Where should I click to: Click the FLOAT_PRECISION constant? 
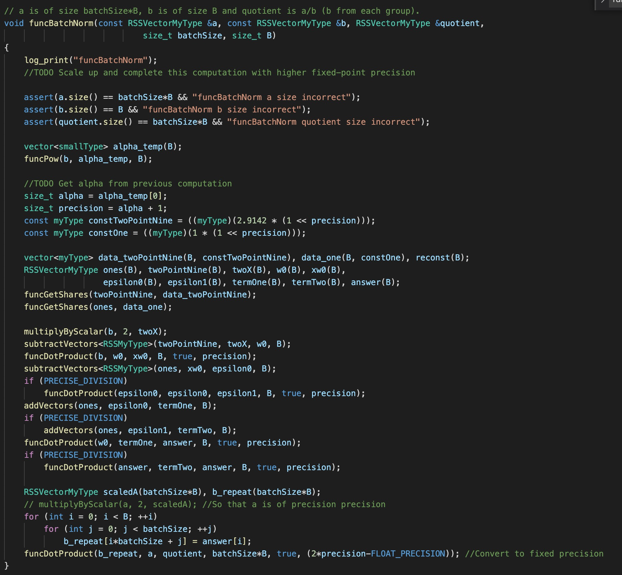(408, 554)
